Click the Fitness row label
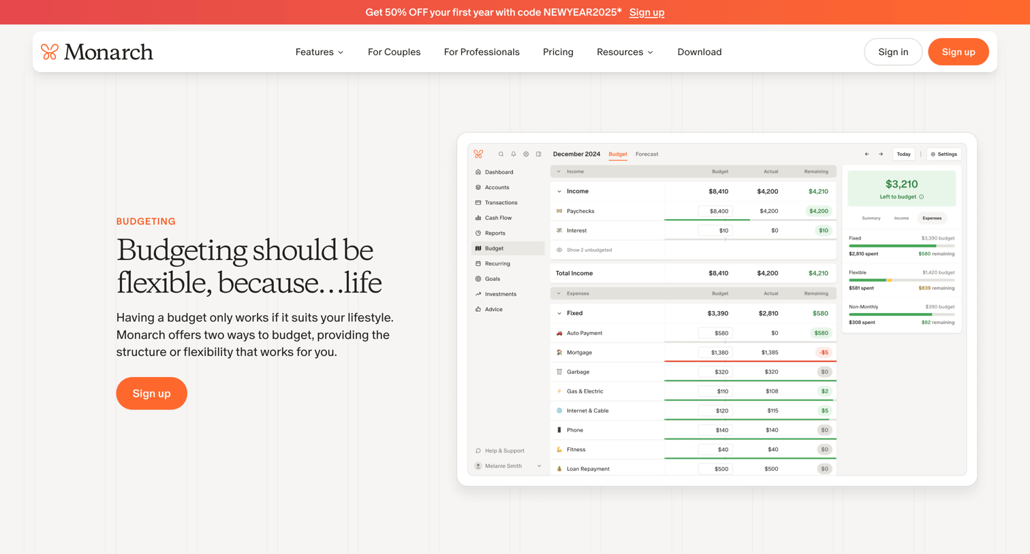1030x554 pixels. (576, 450)
